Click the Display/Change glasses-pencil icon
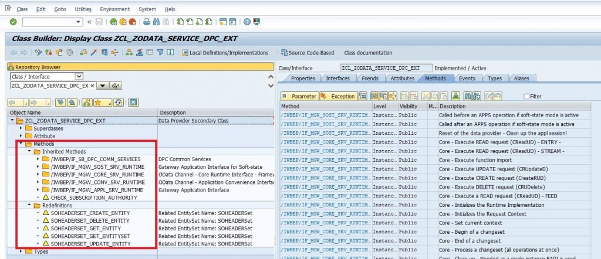Screen dimensions: 601x259 tap(38, 52)
